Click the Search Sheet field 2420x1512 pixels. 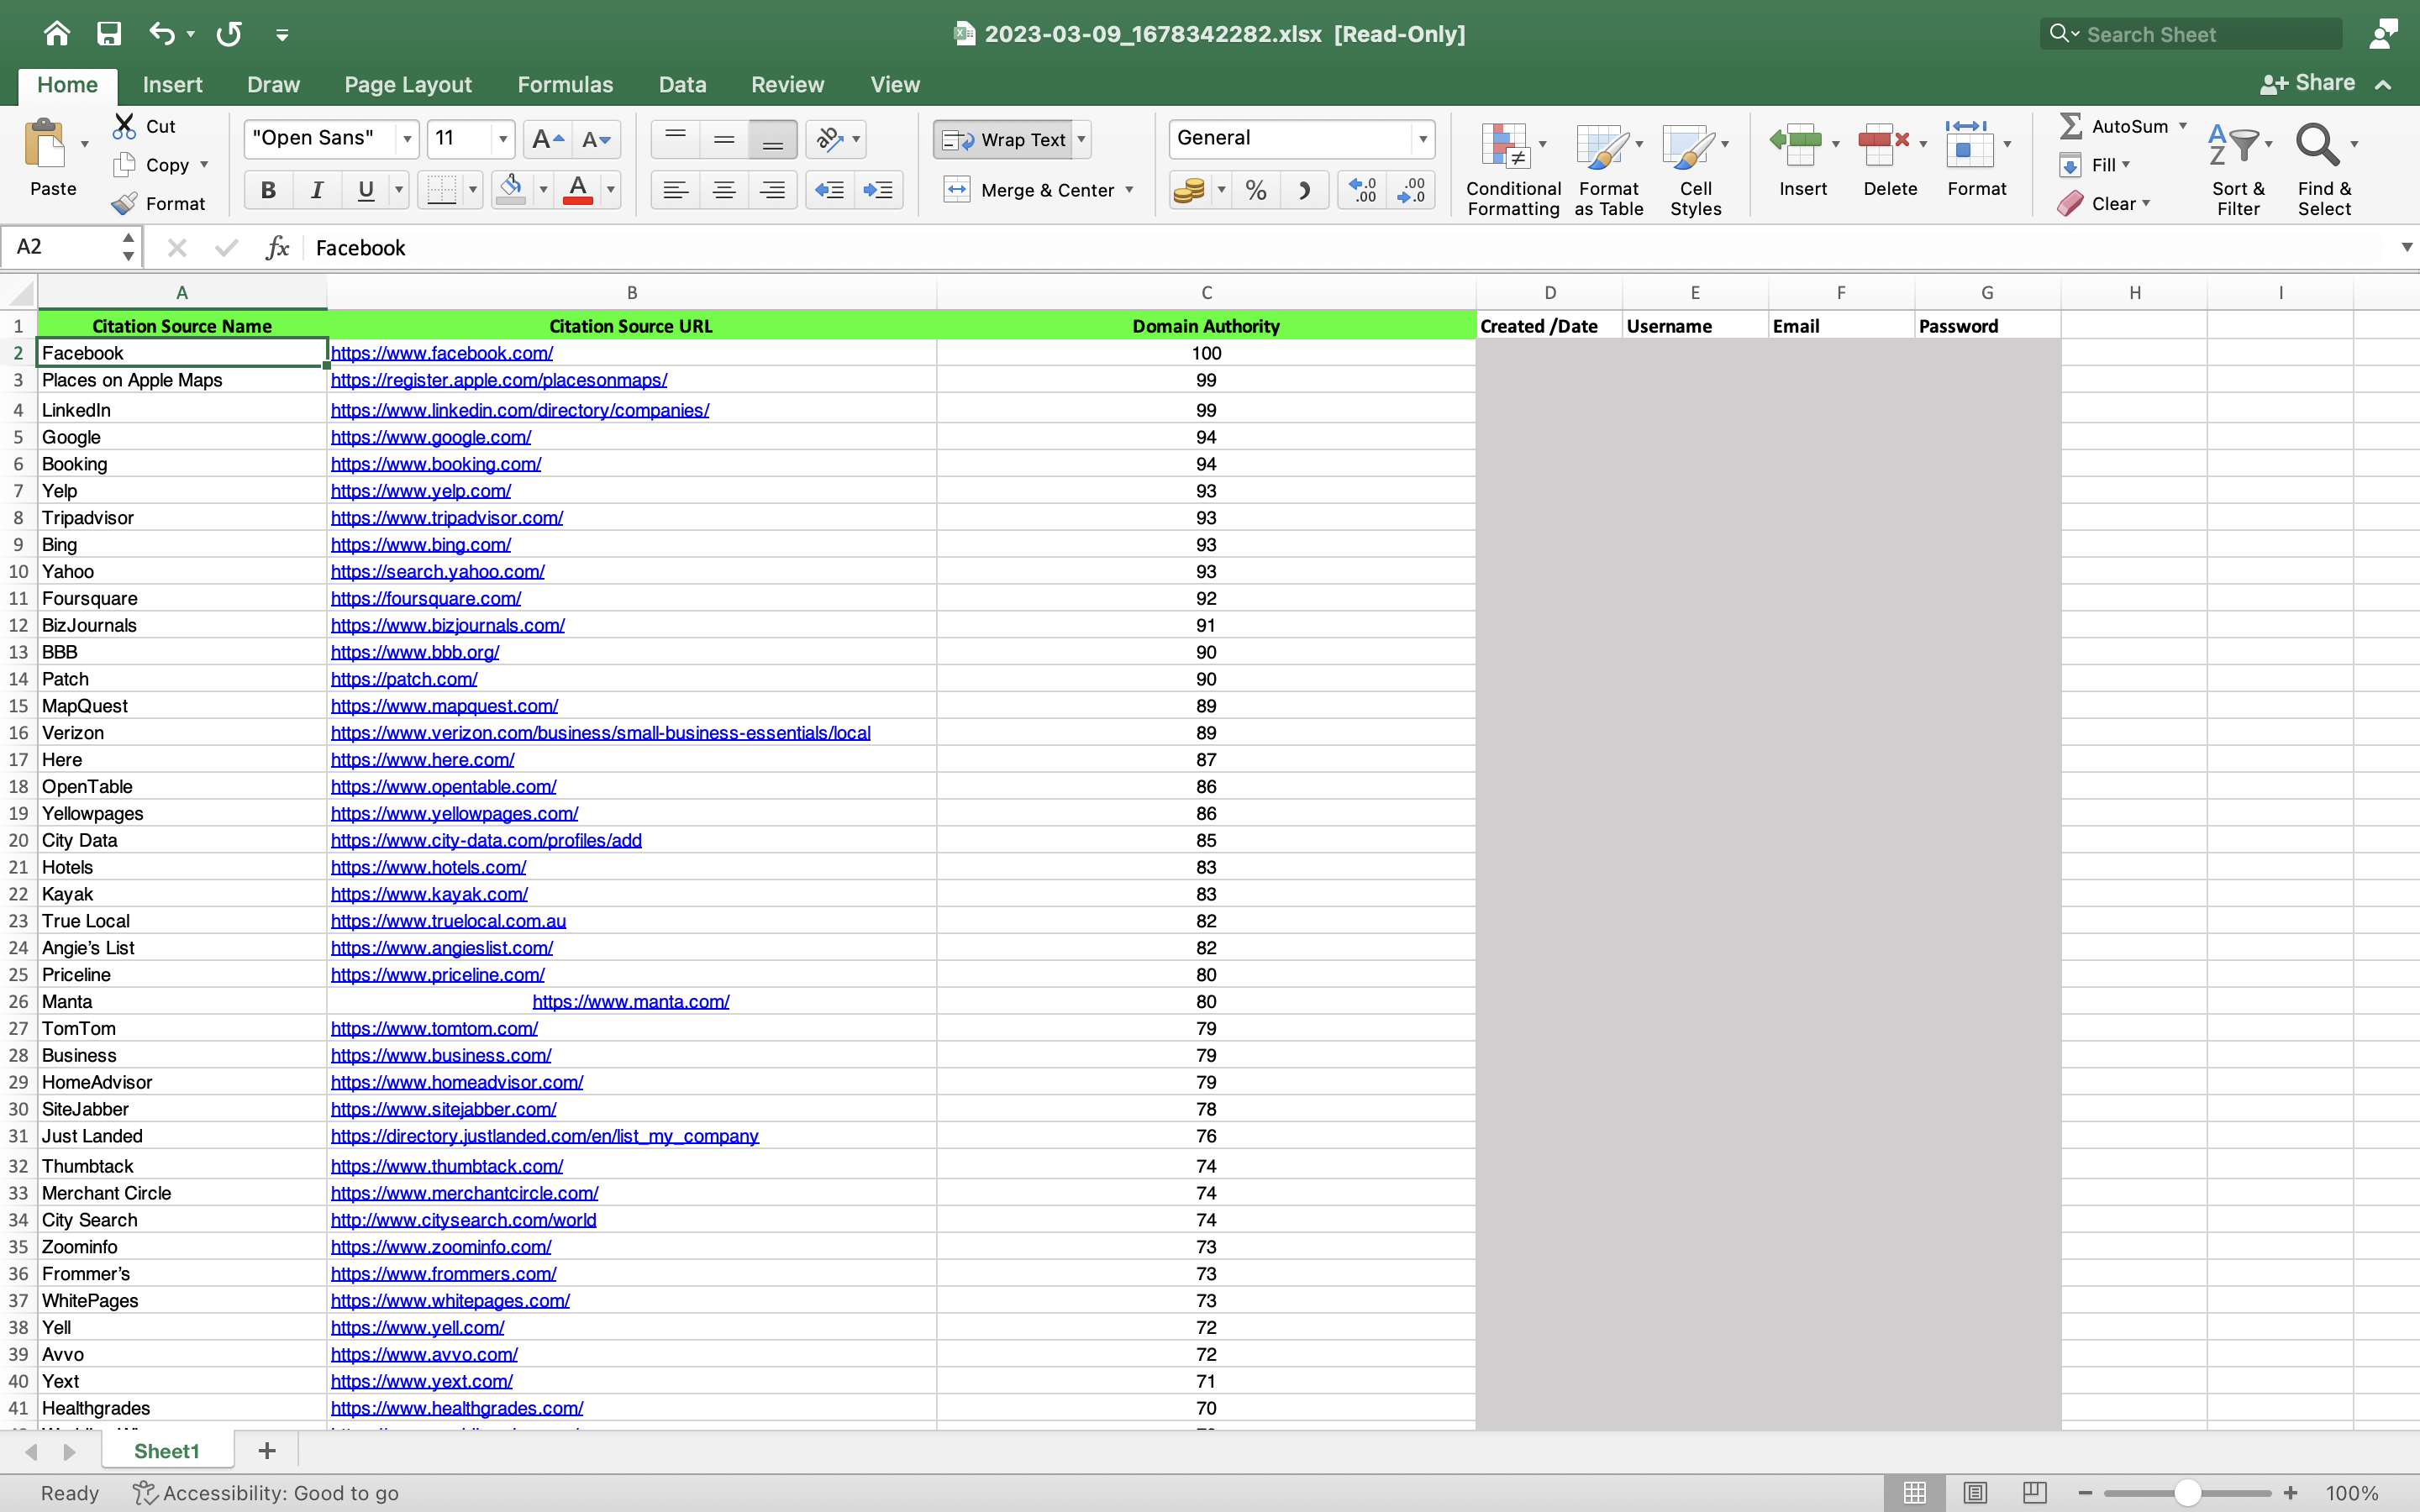[2190, 34]
